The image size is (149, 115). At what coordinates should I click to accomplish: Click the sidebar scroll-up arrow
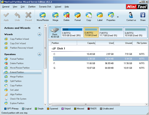click(x=45, y=25)
